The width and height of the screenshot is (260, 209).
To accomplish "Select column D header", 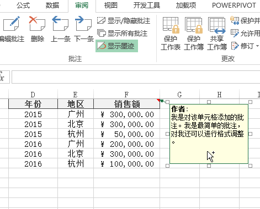I will (33, 95).
